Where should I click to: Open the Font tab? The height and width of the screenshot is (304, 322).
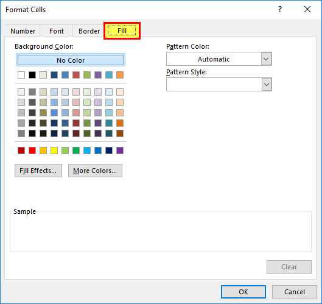57,31
